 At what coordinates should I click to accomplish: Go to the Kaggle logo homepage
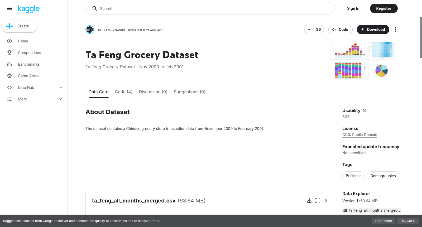tap(28, 9)
